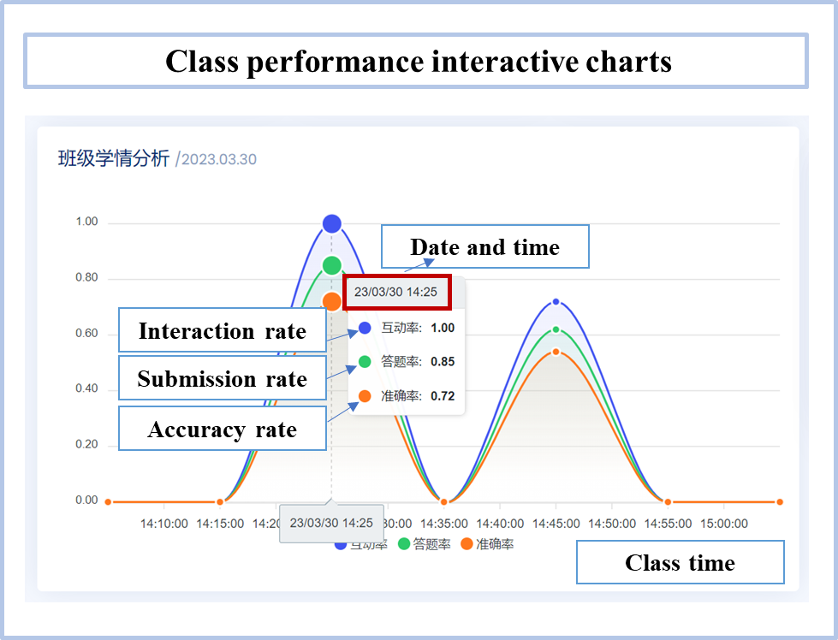This screenshot has width=838, height=640.
Task: Click the 互动率 1.00 row in tooltip
Action: tap(407, 328)
